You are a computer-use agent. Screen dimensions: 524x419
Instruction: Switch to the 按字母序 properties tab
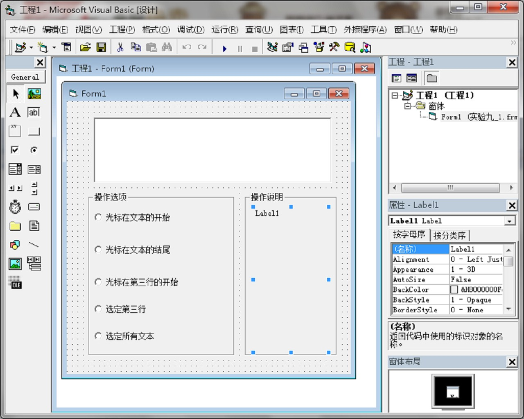coord(409,234)
